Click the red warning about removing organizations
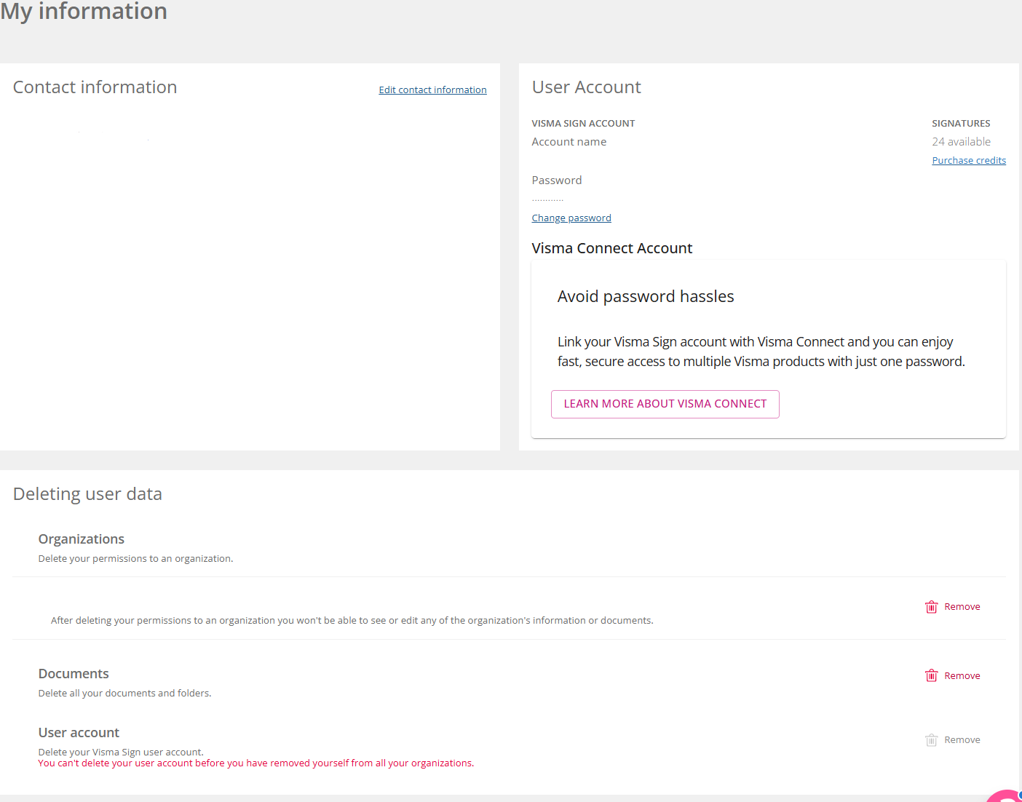The image size is (1022, 802). pyautogui.click(x=255, y=763)
